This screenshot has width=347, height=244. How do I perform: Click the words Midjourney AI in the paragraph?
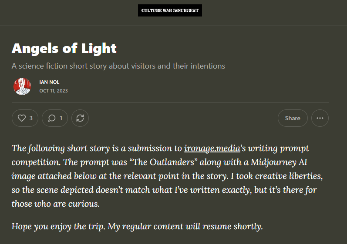[279, 162]
